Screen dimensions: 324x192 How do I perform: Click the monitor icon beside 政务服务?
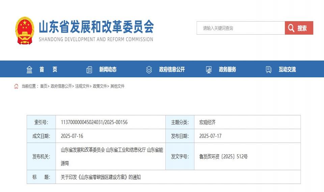[x=209, y=70]
